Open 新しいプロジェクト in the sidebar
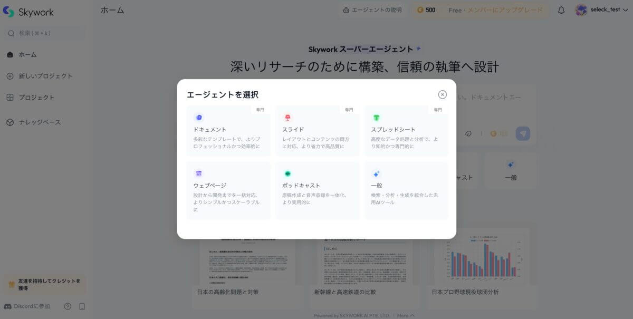The image size is (633, 319). click(x=45, y=76)
